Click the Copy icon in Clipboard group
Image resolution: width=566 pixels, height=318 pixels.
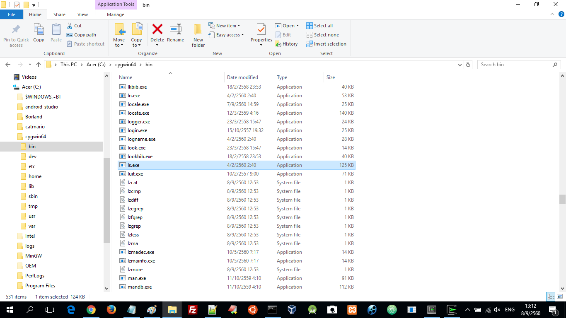point(39,30)
